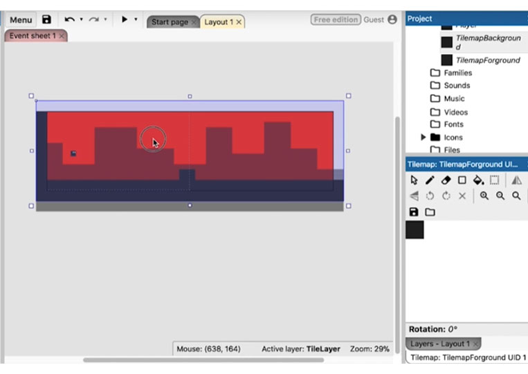The height and width of the screenshot is (374, 528).
Task: Click the Redo arrow icon
Action: (93, 19)
